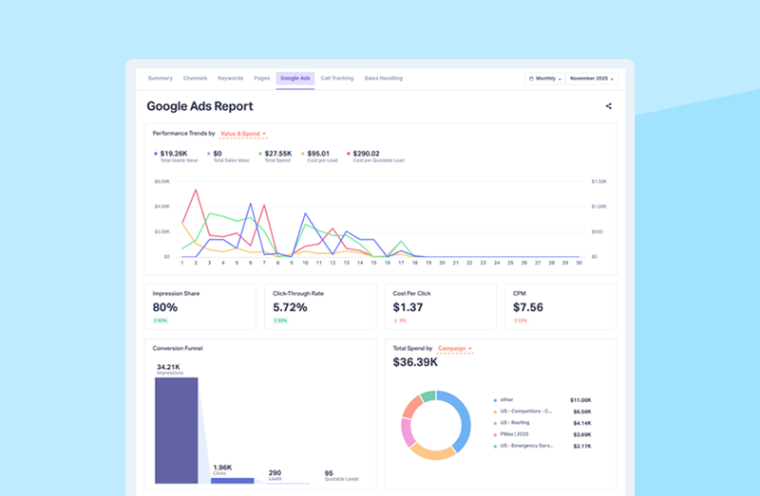This screenshot has width=760, height=496.
Task: Click the Impression Share metric card
Action: 200,306
